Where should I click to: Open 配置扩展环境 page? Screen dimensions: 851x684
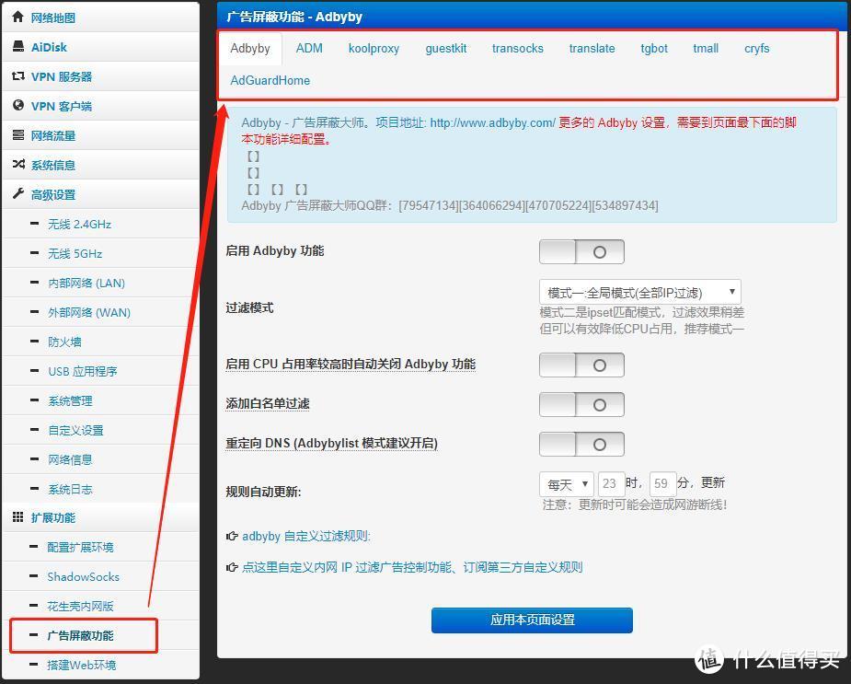[x=80, y=547]
